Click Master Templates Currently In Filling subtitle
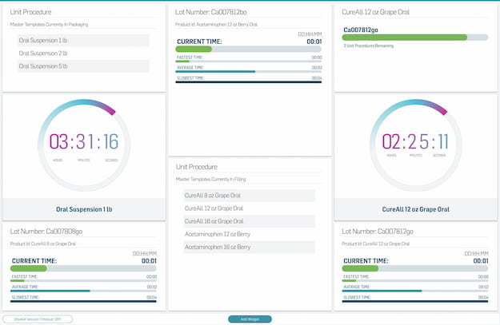The width and height of the screenshot is (500, 325). 210,179
